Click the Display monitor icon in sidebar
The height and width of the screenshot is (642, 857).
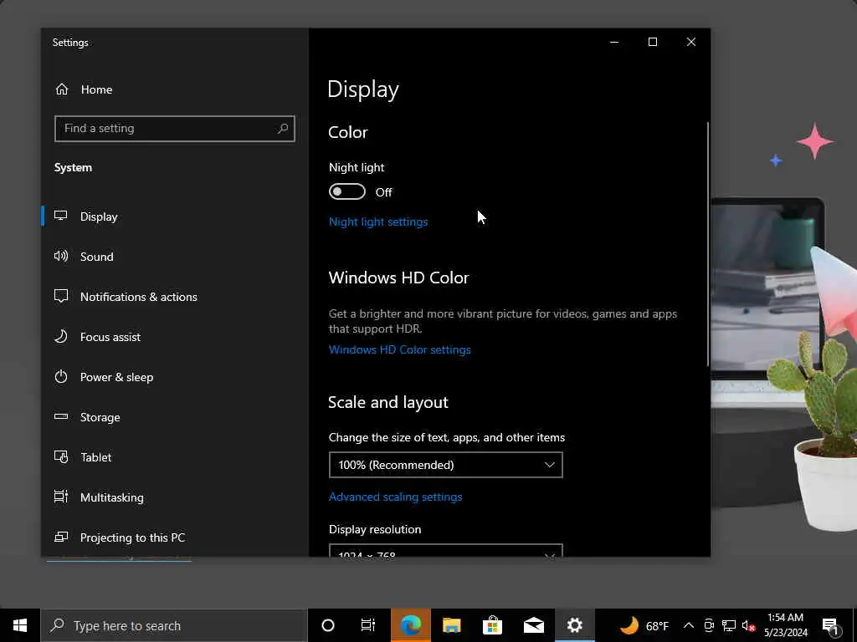pyautogui.click(x=60, y=216)
